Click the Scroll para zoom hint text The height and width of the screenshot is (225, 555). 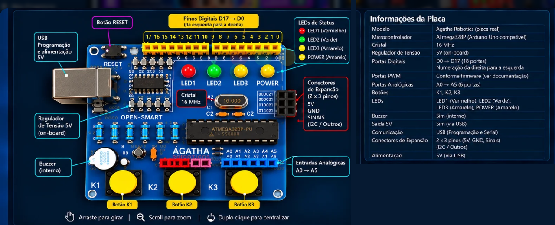[170, 218]
